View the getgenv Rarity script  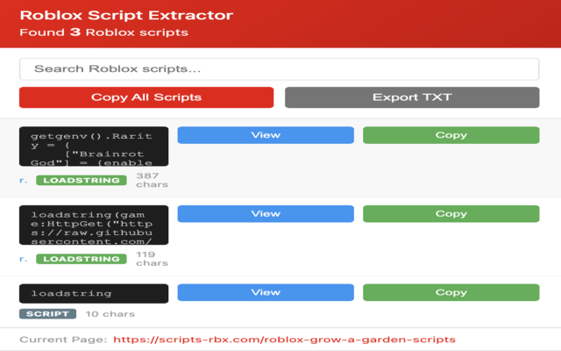[266, 135]
